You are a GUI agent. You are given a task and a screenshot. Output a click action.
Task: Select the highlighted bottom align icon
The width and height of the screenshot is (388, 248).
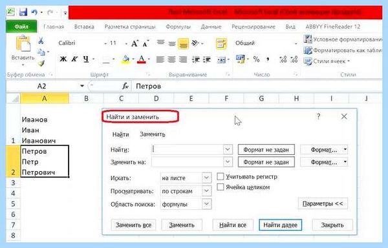point(183,44)
